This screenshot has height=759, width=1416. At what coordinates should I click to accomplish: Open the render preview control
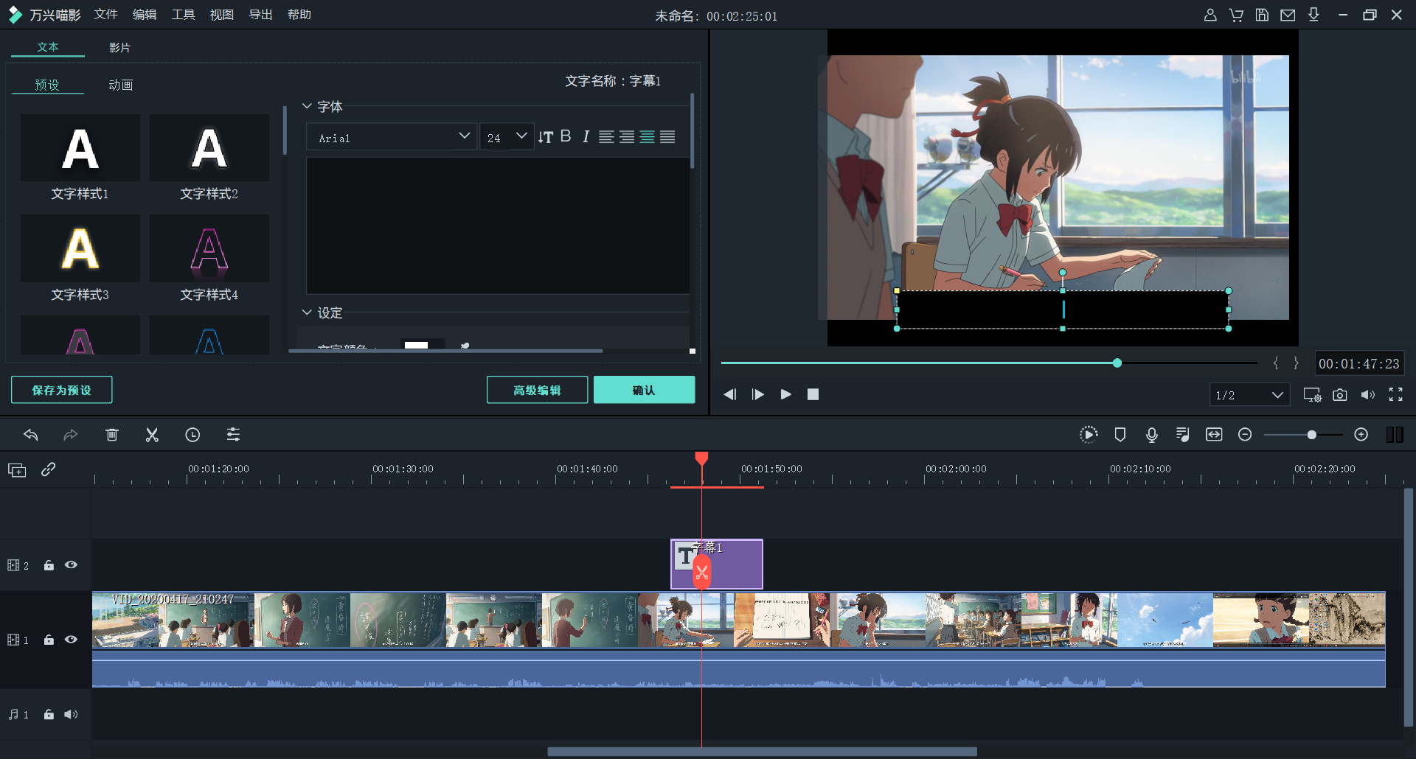(x=1090, y=434)
